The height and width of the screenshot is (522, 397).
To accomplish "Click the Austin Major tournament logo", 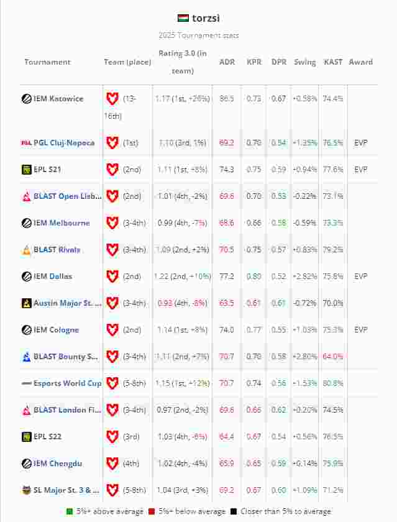I will click(27, 303).
